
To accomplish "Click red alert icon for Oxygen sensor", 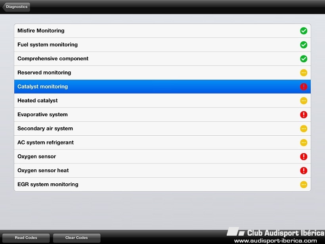I will (x=304, y=156).
